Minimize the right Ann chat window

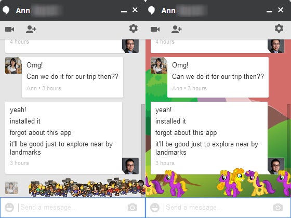click(269, 11)
